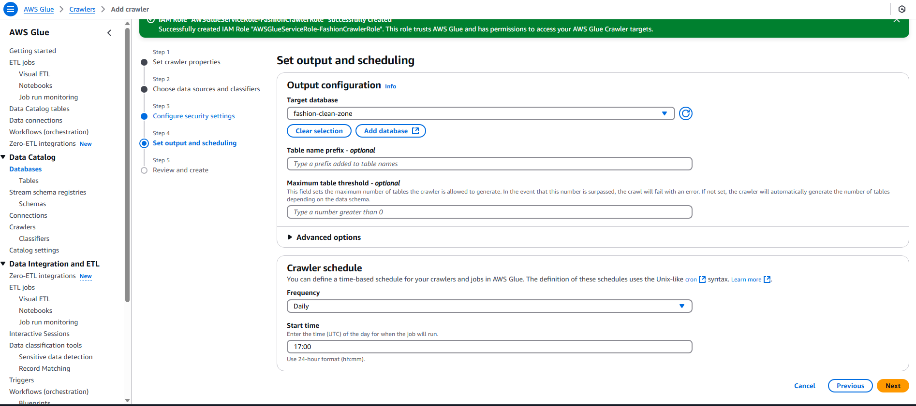The width and height of the screenshot is (916, 406).
Task: Collapse Data Integration and ETL section
Action: click(x=3, y=264)
